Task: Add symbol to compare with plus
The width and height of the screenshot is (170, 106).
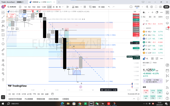Action: (20, 7)
